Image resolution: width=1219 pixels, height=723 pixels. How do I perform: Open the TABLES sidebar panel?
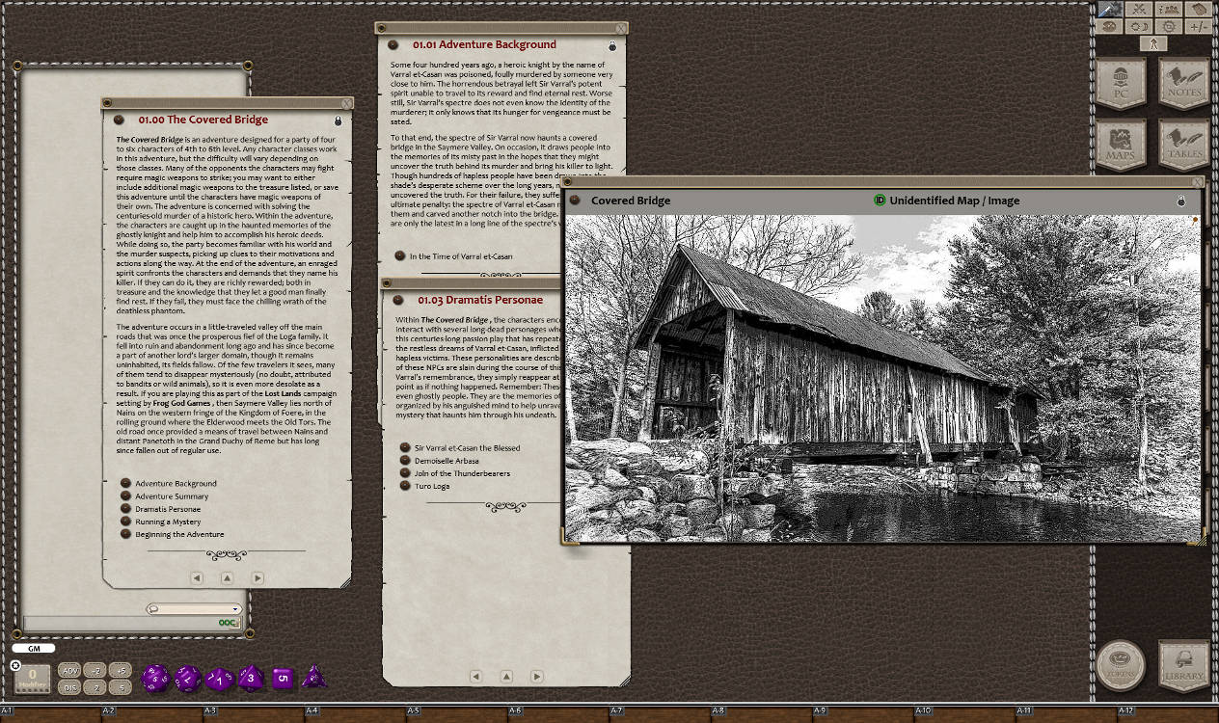click(x=1182, y=145)
